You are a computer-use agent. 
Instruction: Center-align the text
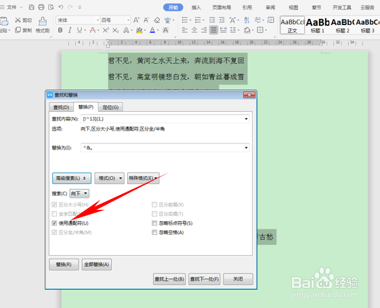pyautogui.click(x=194, y=30)
